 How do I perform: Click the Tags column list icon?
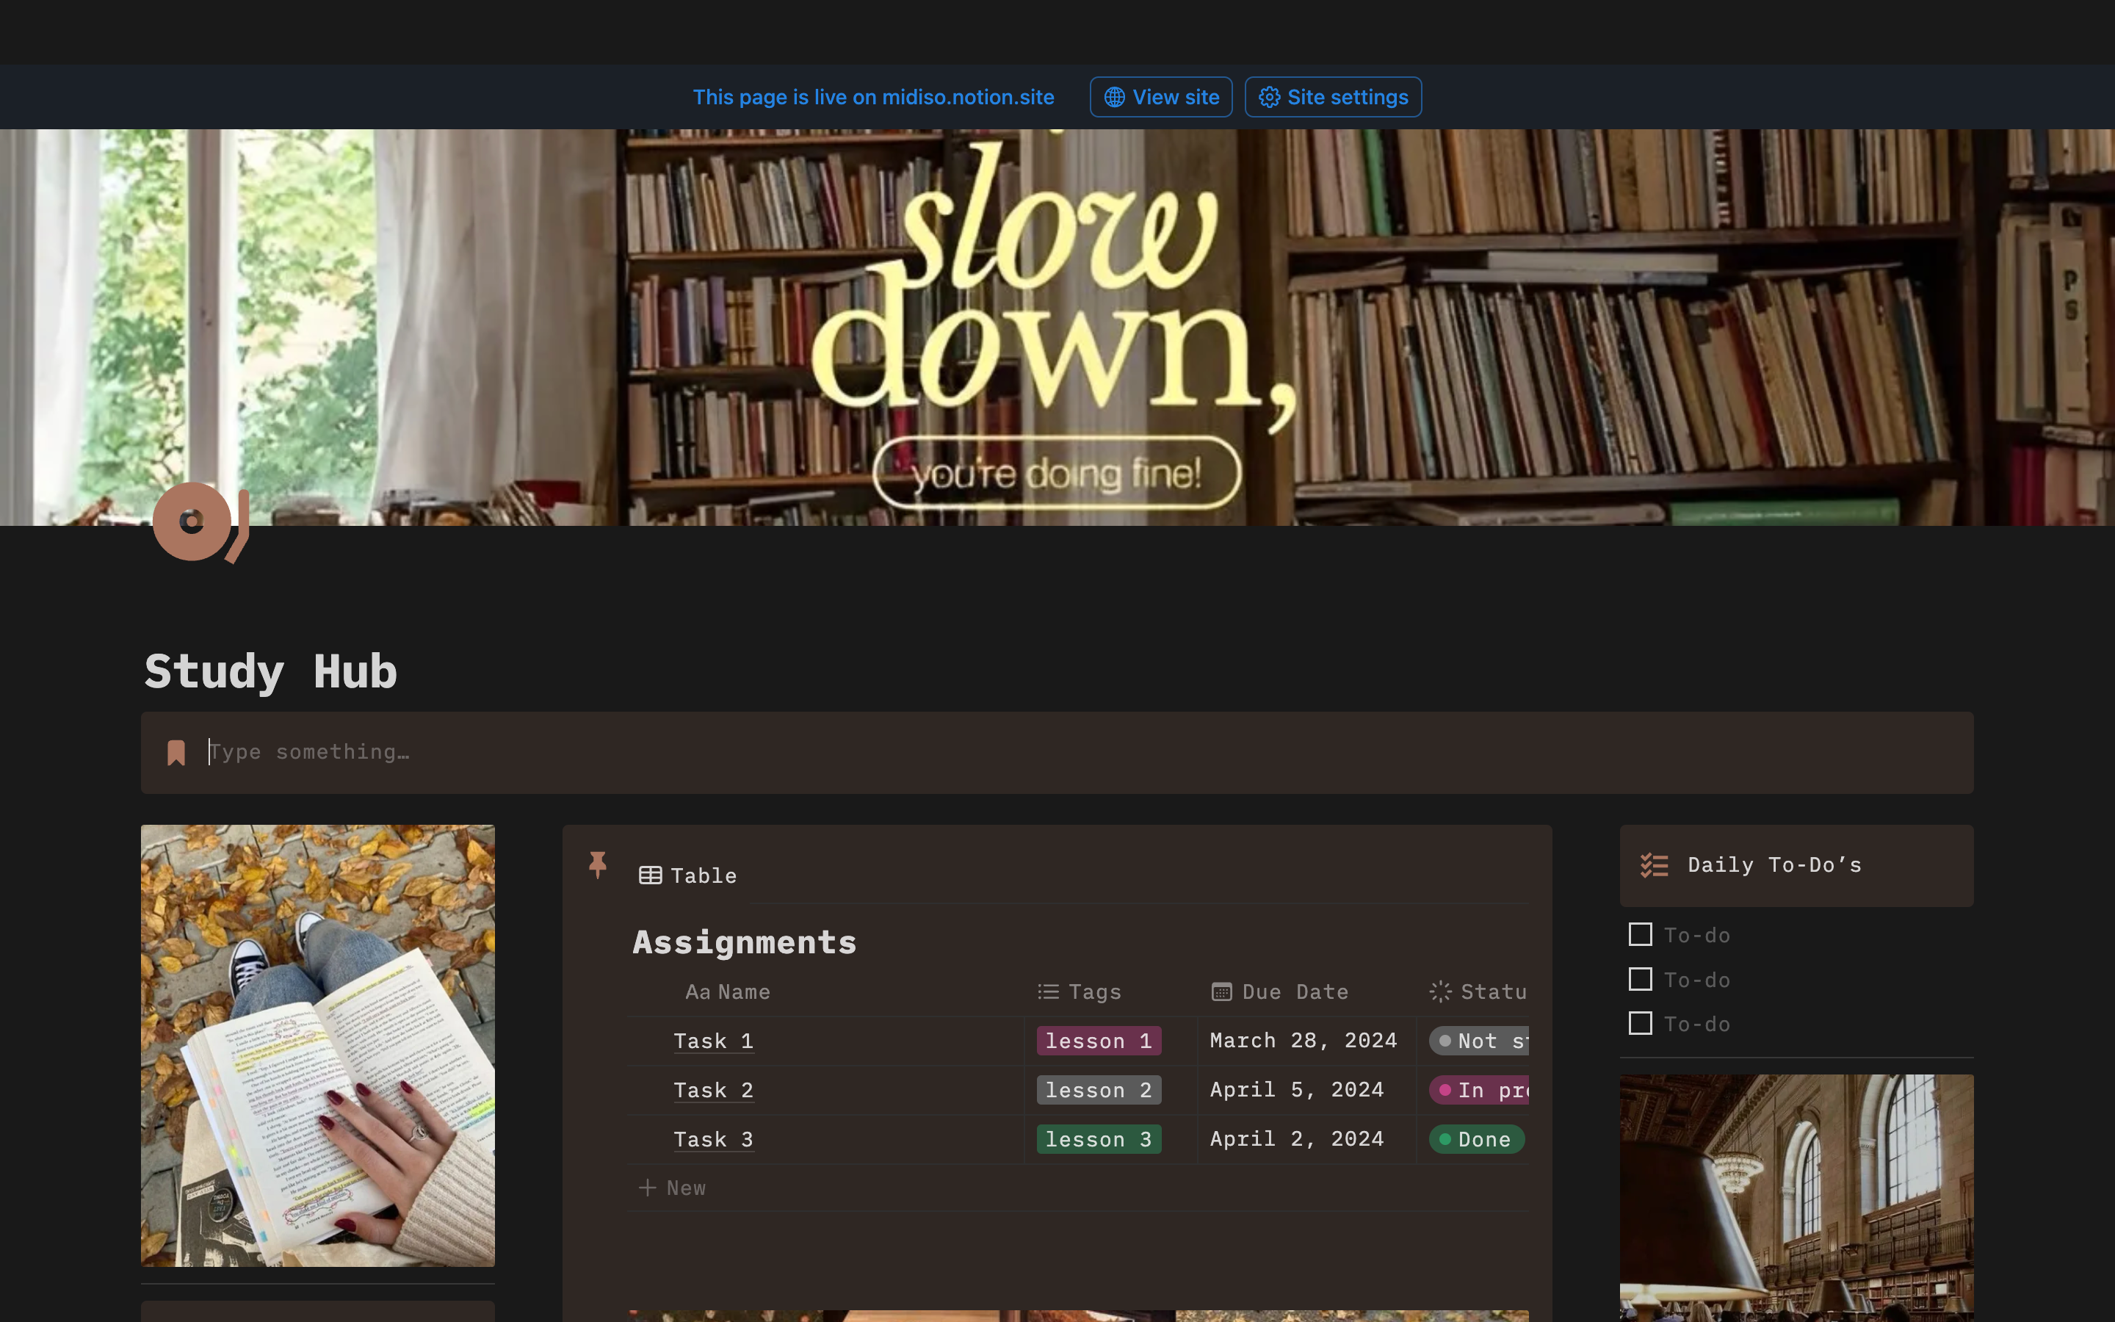click(1048, 991)
